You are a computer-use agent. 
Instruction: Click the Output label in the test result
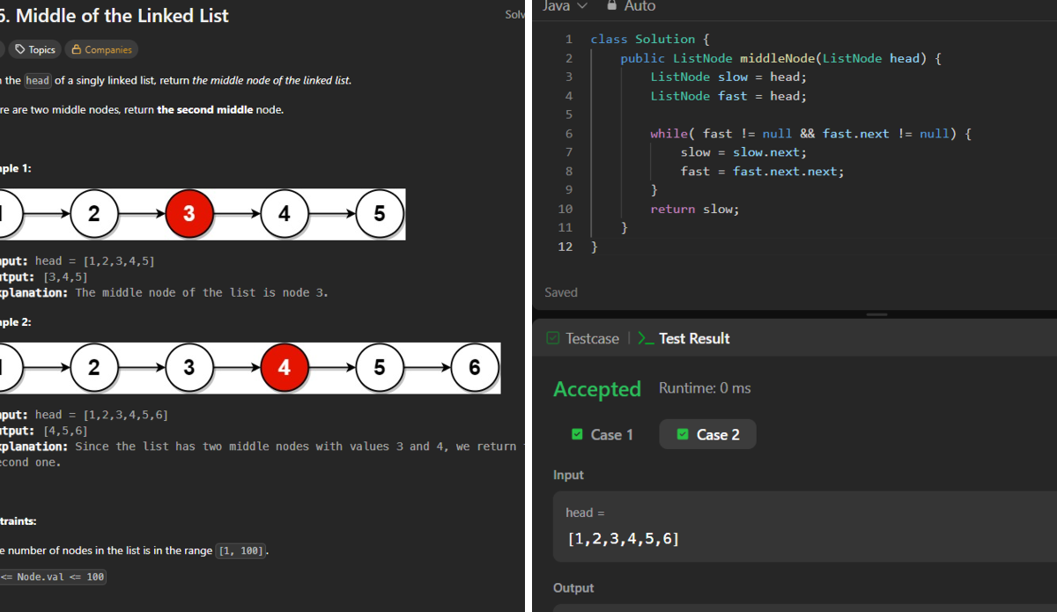(573, 587)
